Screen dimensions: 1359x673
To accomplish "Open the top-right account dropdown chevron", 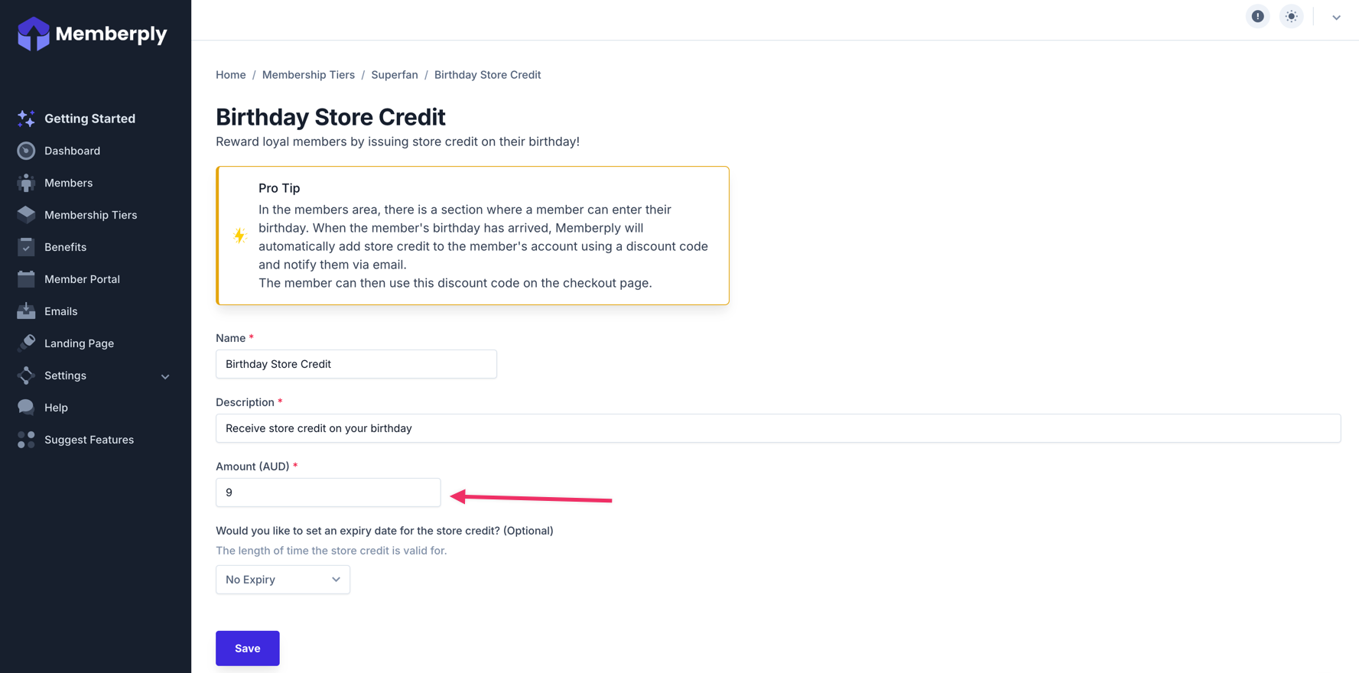I will (1336, 18).
